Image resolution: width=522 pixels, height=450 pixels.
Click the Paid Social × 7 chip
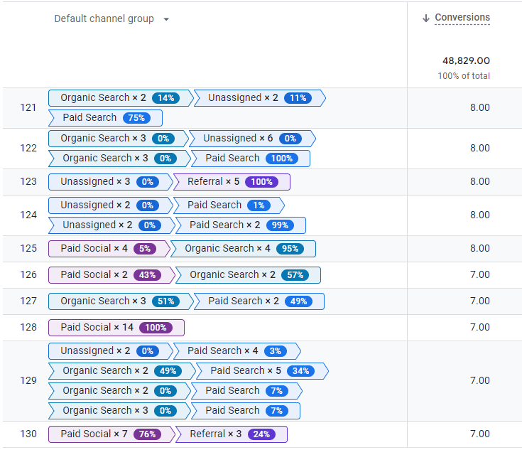tap(110, 434)
